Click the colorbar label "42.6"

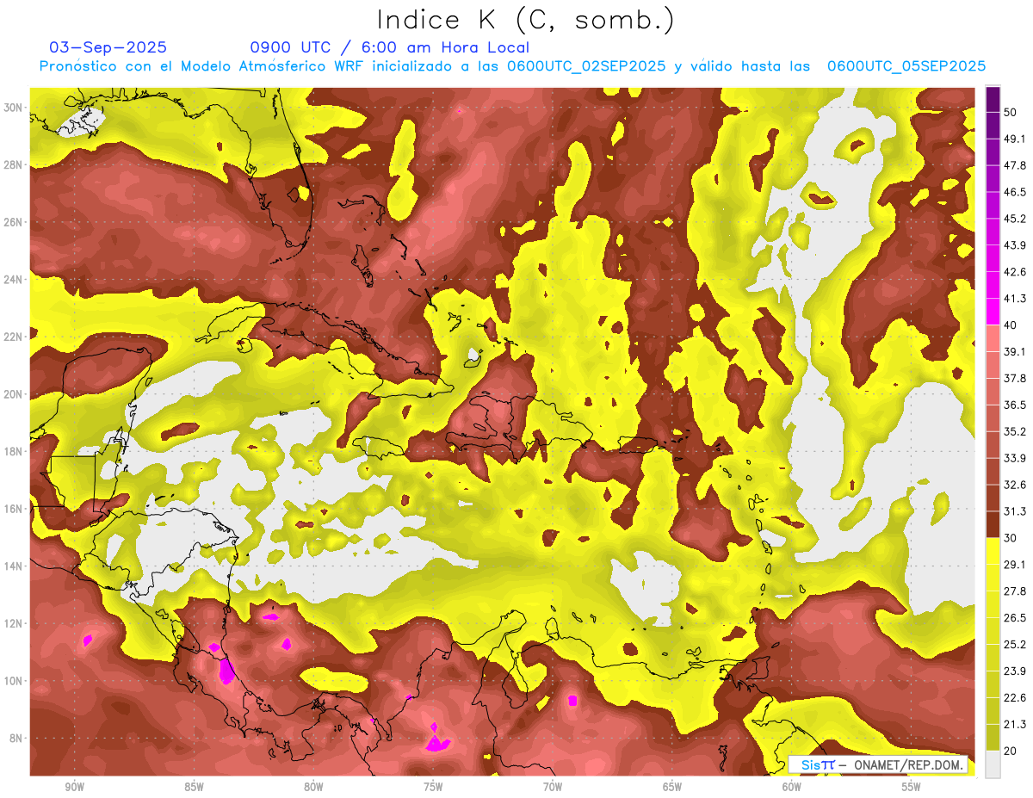[1015, 272]
